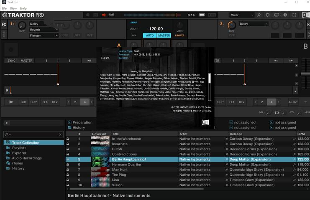Open the View menu

pos(13,8)
